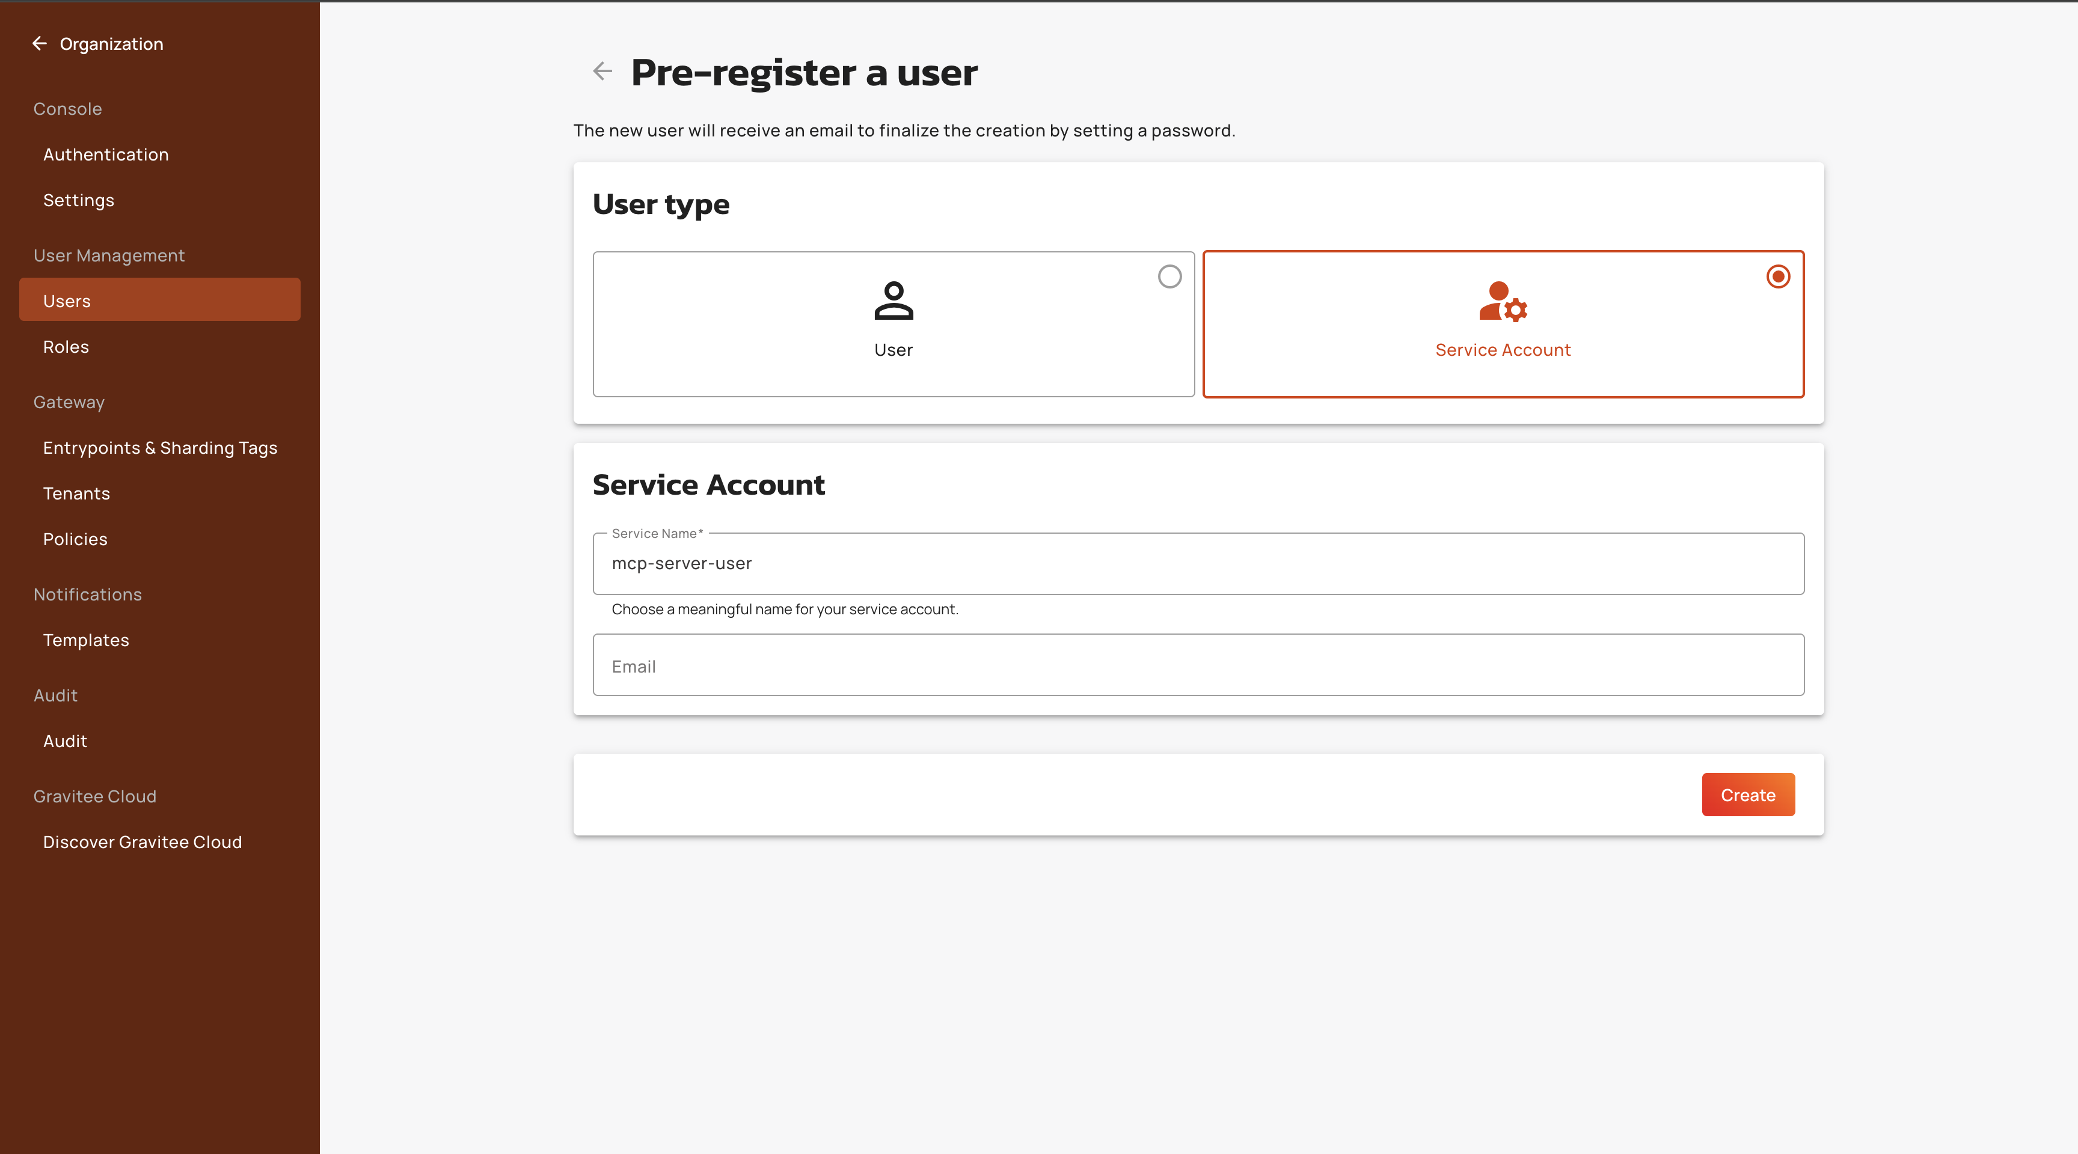Image resolution: width=2078 pixels, height=1154 pixels.
Task: Go to the Users menu item
Action: click(x=67, y=301)
